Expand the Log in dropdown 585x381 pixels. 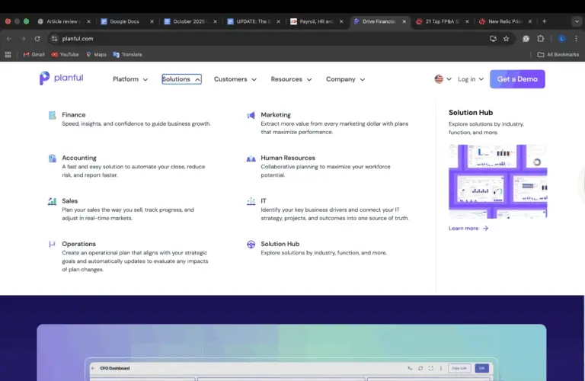coord(471,79)
